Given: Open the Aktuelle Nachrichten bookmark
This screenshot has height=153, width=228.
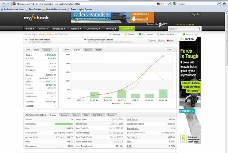Looking at the screenshot, I should [x=54, y=9].
